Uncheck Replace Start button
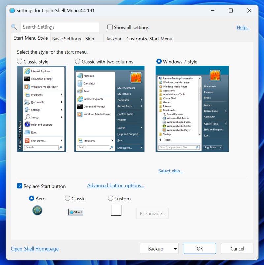The height and width of the screenshot is (265, 264). coord(20,186)
